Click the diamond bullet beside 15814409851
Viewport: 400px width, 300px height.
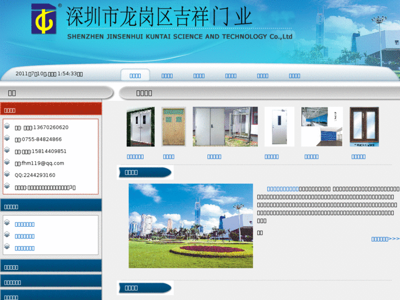coord(7,150)
